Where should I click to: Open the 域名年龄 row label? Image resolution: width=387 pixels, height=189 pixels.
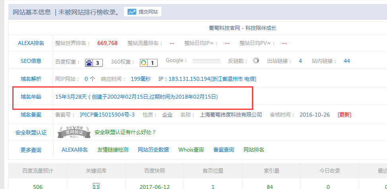pos(31,97)
